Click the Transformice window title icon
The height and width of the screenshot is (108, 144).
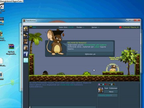(x=24, y=21)
